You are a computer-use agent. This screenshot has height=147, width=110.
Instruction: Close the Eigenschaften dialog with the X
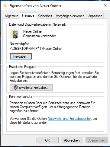click(105, 5)
